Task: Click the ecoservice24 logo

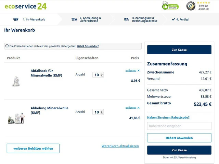Action: (26, 6)
